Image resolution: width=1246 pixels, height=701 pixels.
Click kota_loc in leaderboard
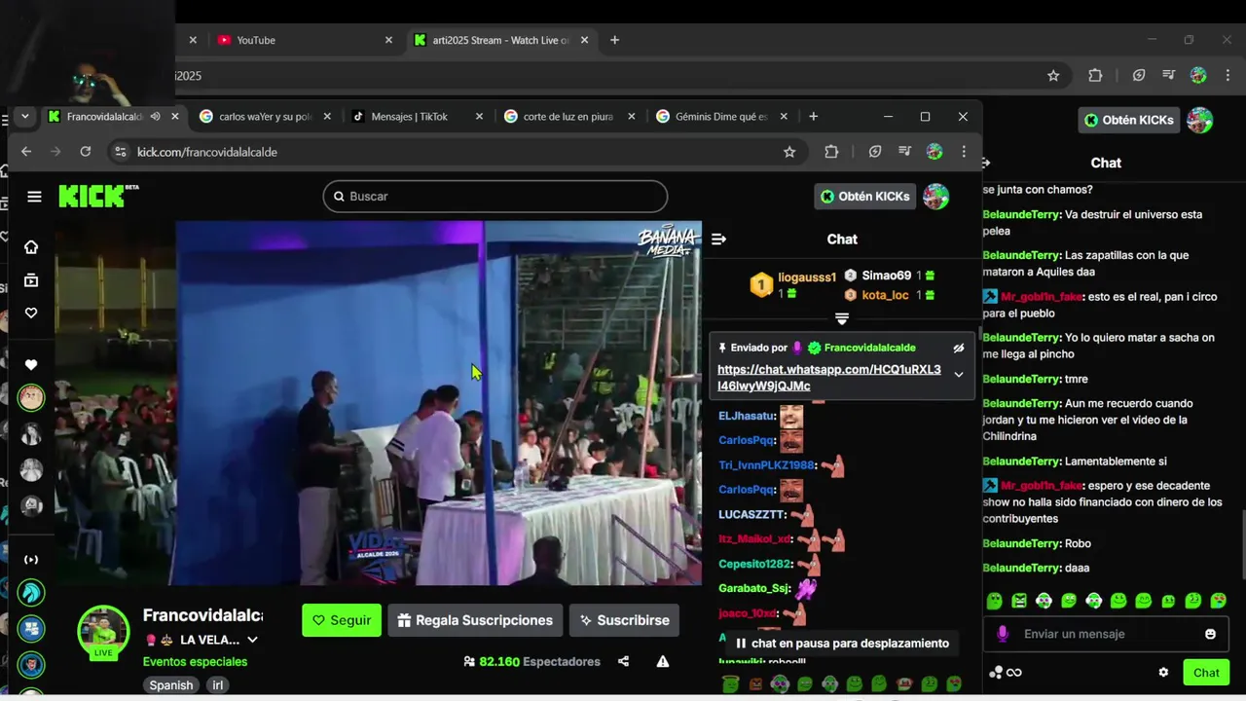click(x=885, y=295)
